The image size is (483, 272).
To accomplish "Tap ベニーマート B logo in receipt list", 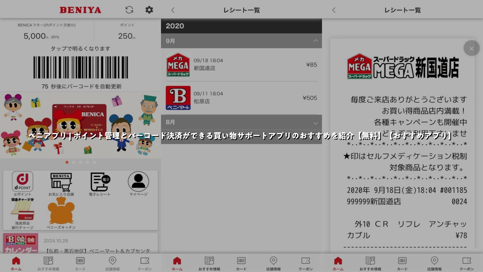I will 178,98.
